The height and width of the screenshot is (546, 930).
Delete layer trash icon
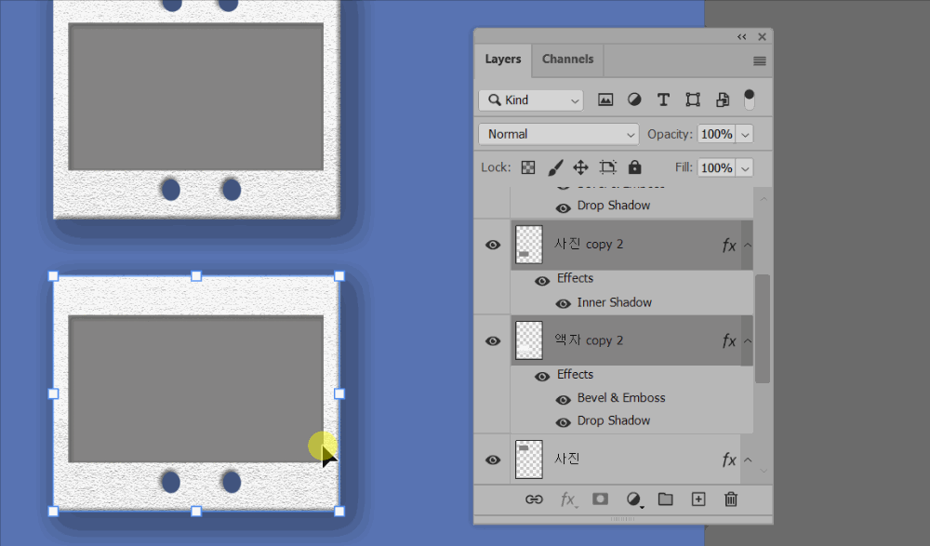coord(731,499)
